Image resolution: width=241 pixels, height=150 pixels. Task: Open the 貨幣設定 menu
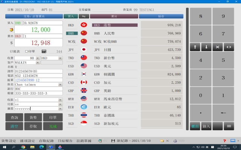coord(9,141)
